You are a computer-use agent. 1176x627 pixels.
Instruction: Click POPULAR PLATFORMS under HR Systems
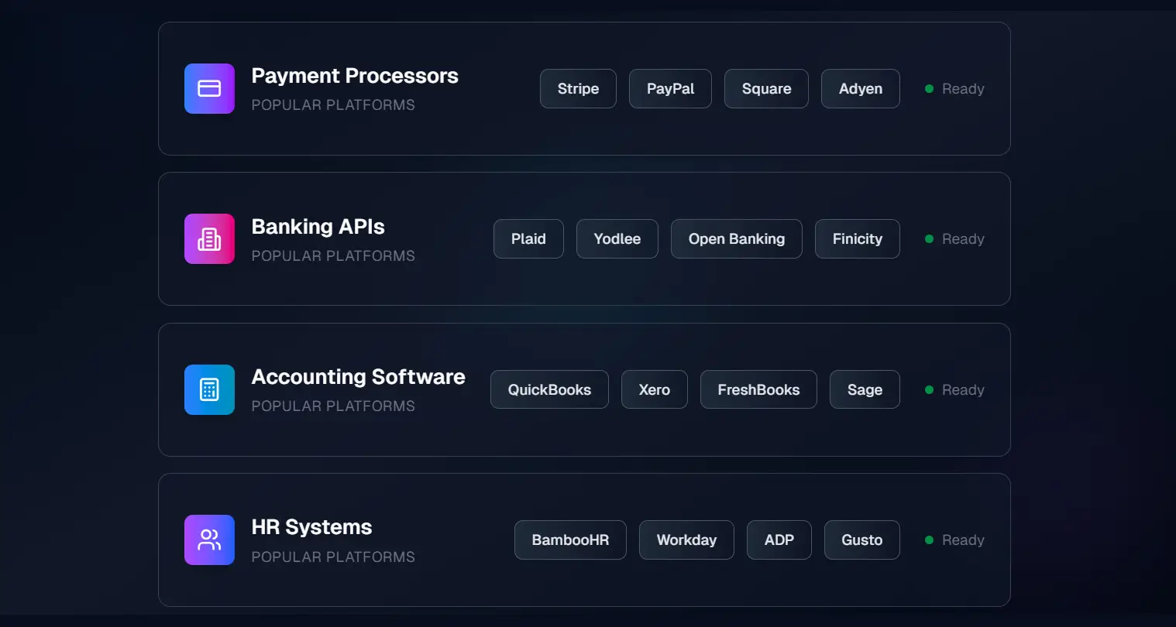pos(333,557)
